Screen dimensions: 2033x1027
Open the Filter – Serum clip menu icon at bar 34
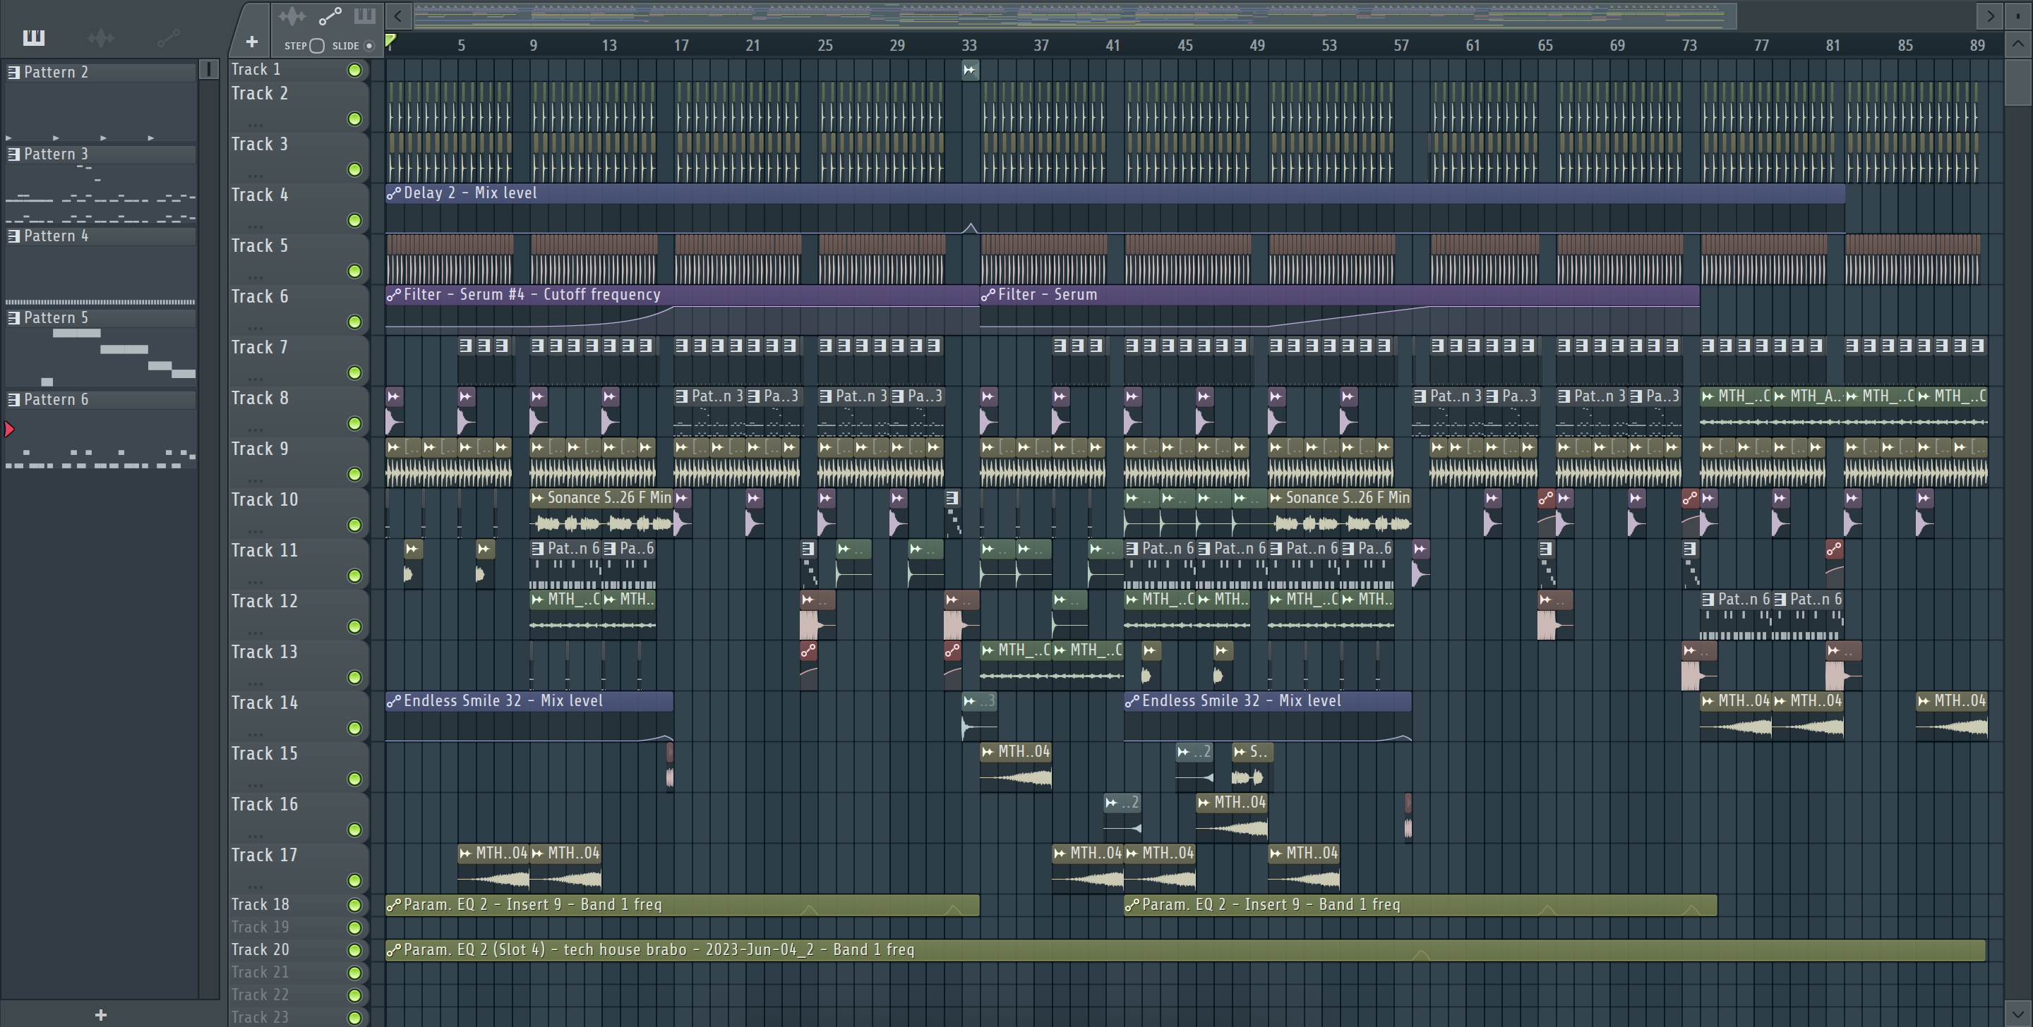(988, 295)
